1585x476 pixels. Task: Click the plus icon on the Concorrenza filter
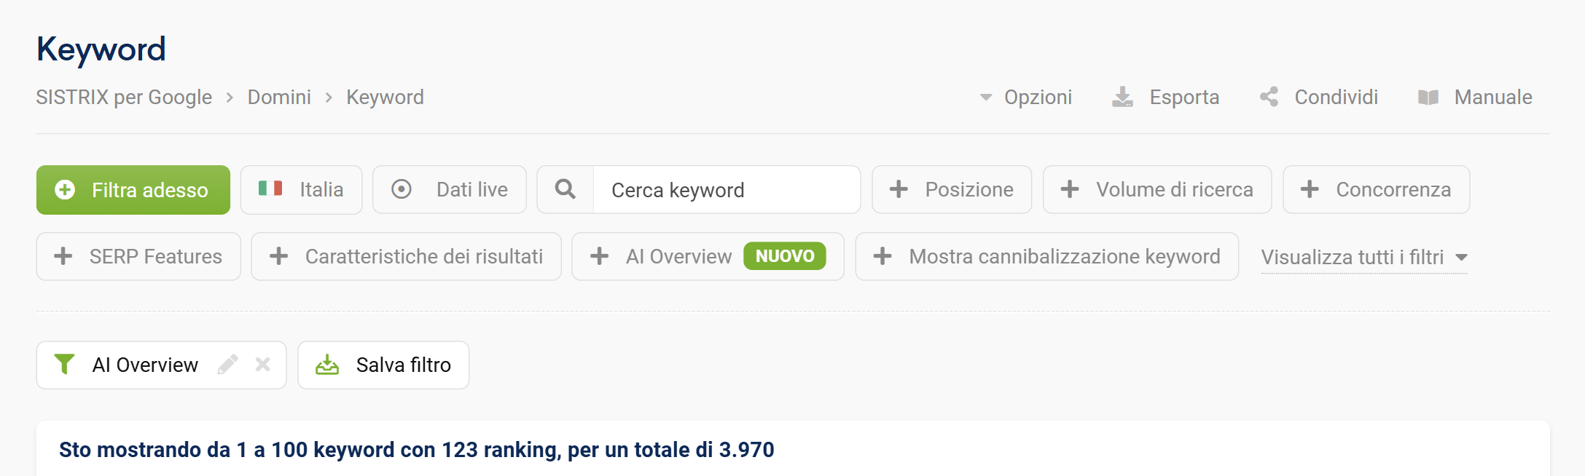[x=1311, y=189]
